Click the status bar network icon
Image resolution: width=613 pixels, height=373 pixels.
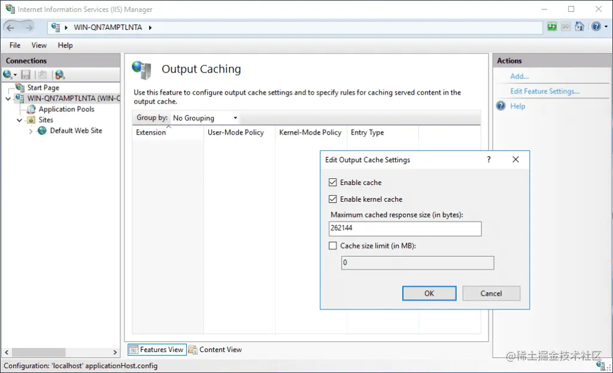pos(601,365)
